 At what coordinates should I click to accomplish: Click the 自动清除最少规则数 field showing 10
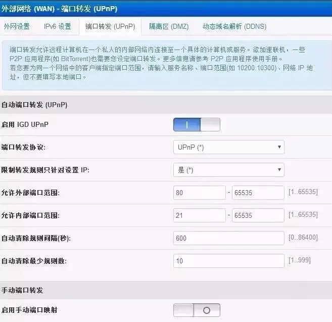(229, 261)
